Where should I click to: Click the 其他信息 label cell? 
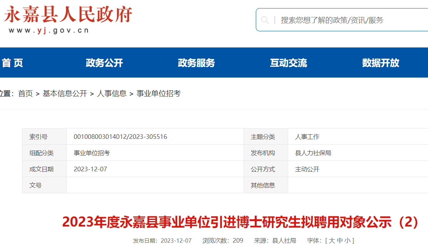(x=266, y=185)
